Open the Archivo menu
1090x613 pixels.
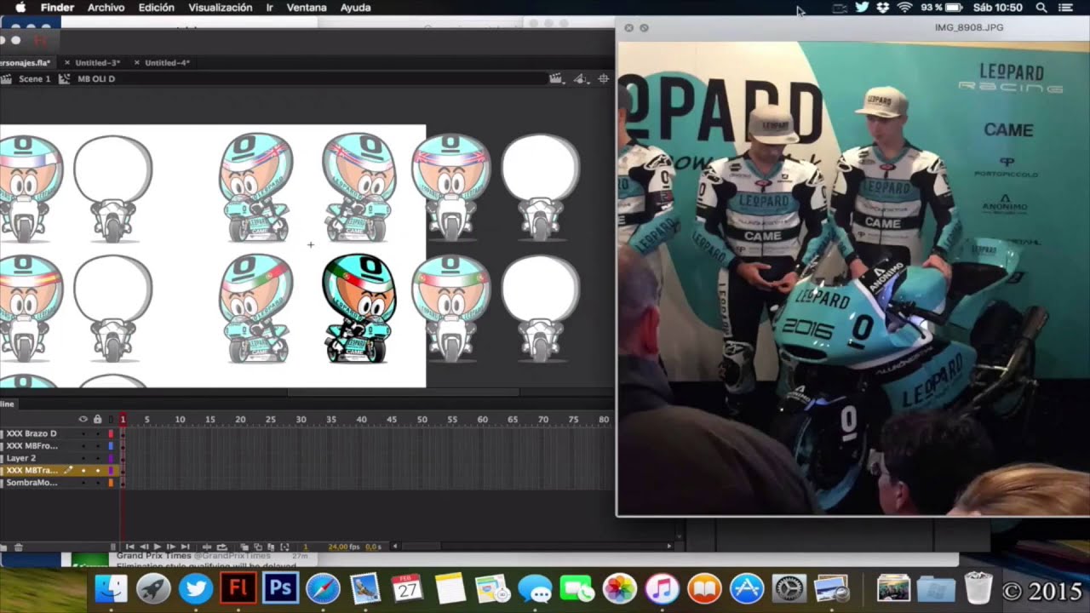[106, 8]
